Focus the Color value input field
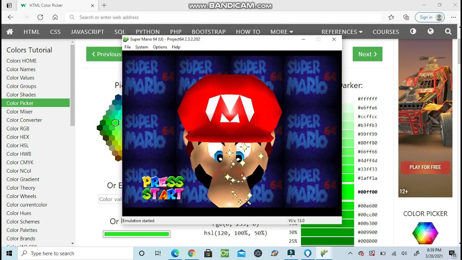 coord(110,199)
